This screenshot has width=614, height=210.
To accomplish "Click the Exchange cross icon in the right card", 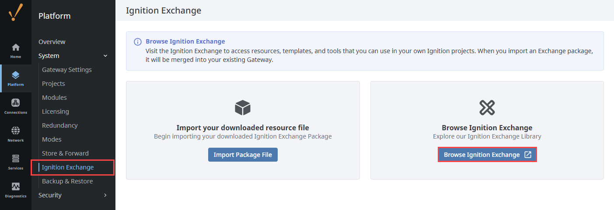I will coord(487,107).
